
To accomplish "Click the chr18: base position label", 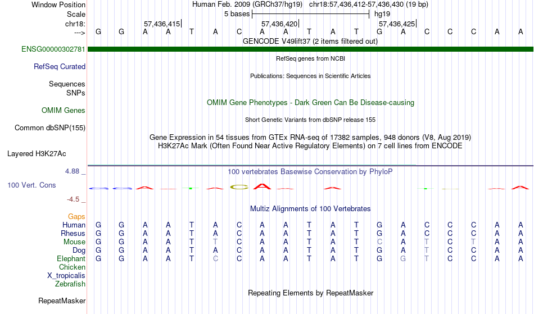I will 75,24.
